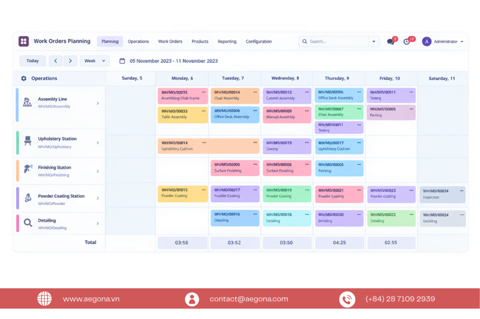Open the WH/MO/00011 Testing card on Friday

[391, 95]
